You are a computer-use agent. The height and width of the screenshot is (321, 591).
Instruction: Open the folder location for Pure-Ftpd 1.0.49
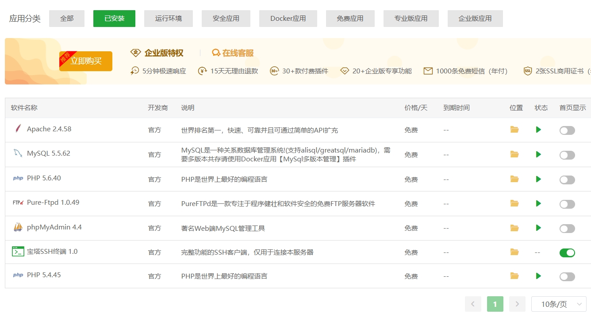514,203
